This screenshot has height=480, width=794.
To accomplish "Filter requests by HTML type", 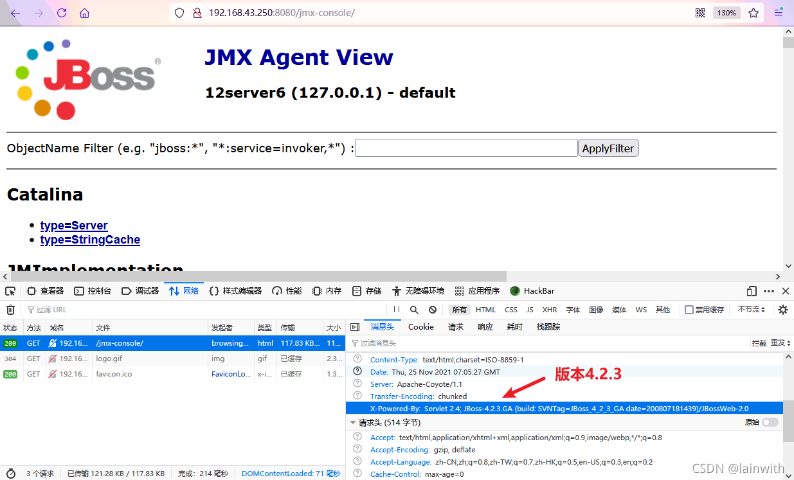I will [485, 310].
